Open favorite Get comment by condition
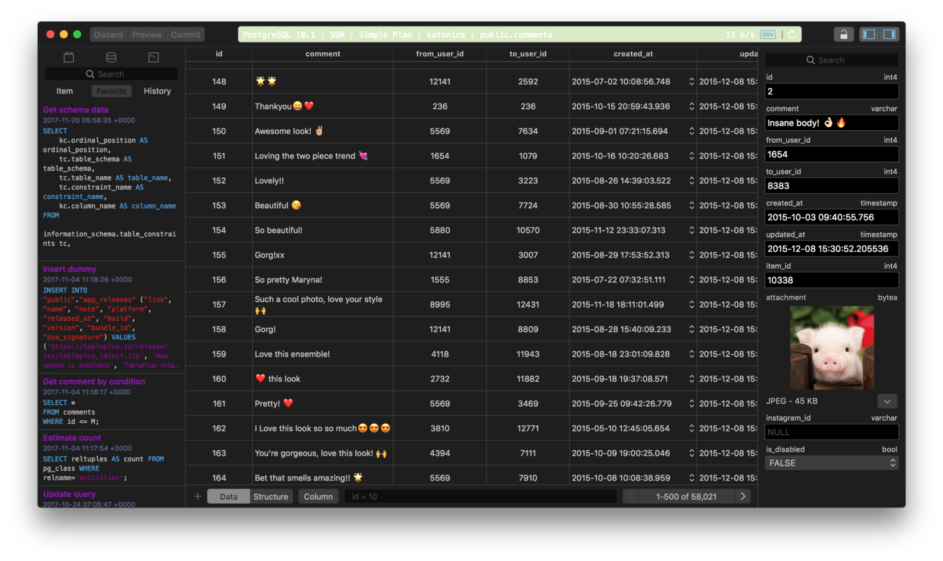Screen dimensions: 943x561 tap(94, 381)
